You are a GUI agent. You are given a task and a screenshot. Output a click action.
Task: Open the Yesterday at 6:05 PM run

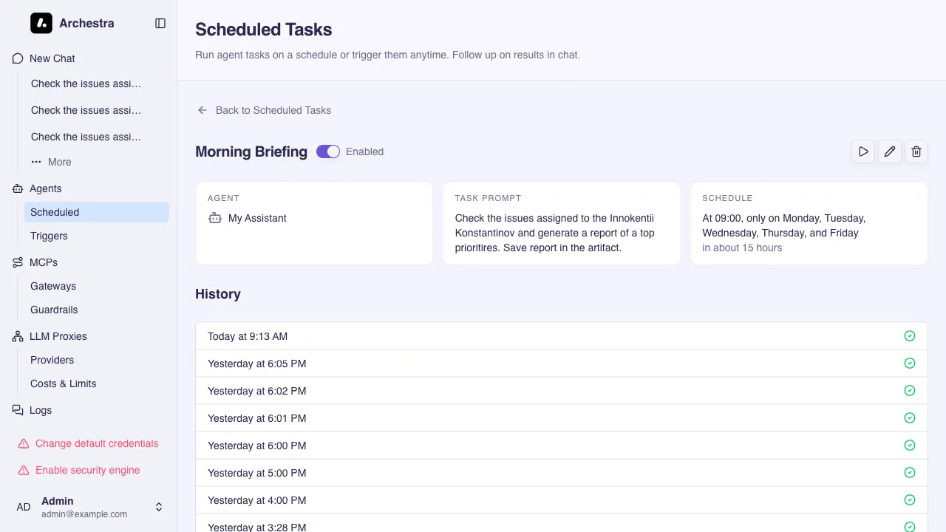click(x=257, y=364)
